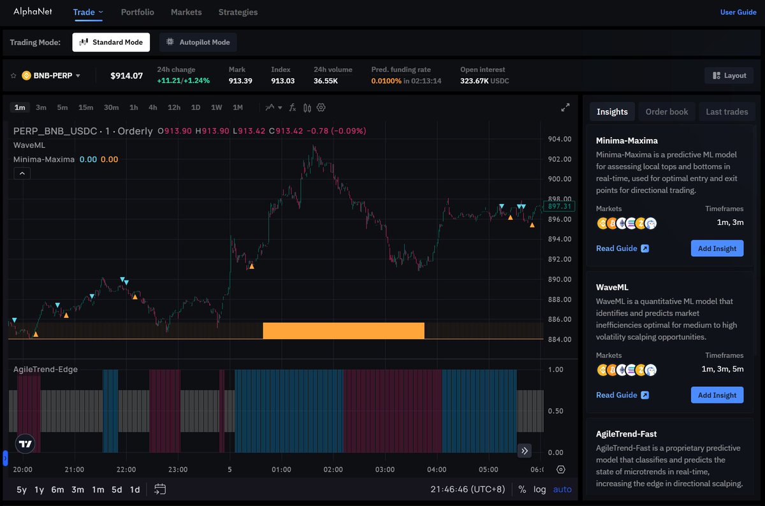Select the AgileTrend-Edge pane label
This screenshot has width=765, height=506.
45,369
